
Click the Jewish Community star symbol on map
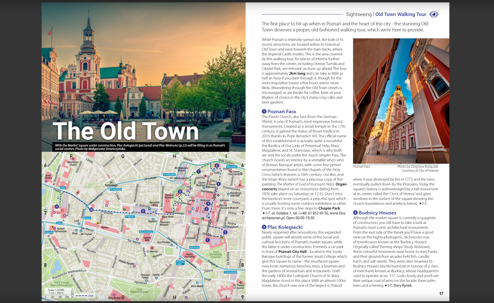pyautogui.click(x=241, y=173)
